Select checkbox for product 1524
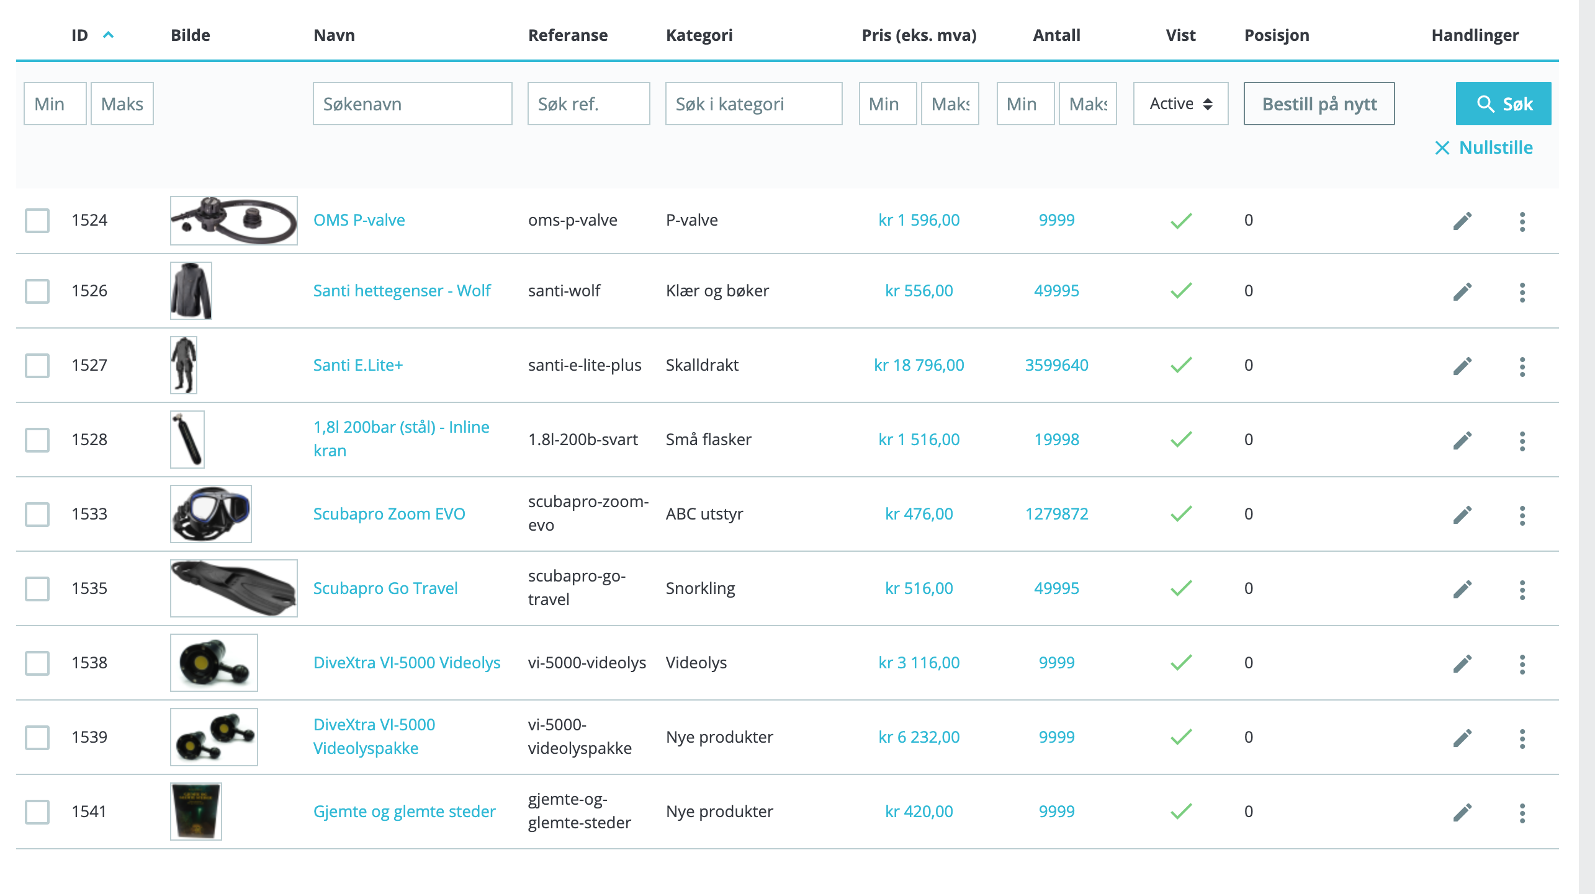The width and height of the screenshot is (1595, 894). click(37, 221)
